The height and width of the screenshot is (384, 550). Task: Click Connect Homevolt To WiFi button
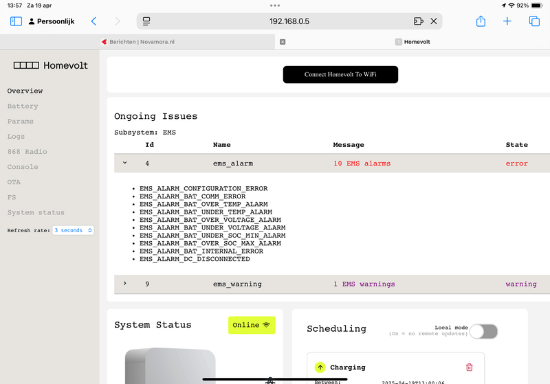pos(340,75)
